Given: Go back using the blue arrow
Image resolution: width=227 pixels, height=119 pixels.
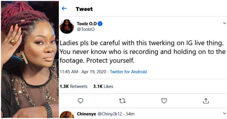Looking at the screenshot, I should click(64, 8).
